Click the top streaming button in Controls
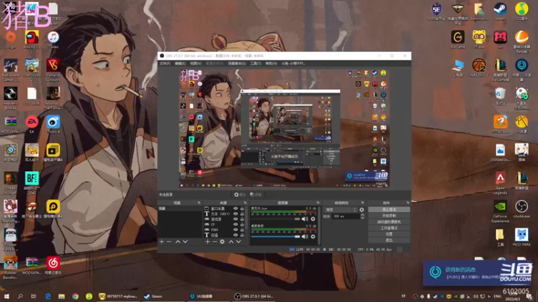 coord(389,209)
